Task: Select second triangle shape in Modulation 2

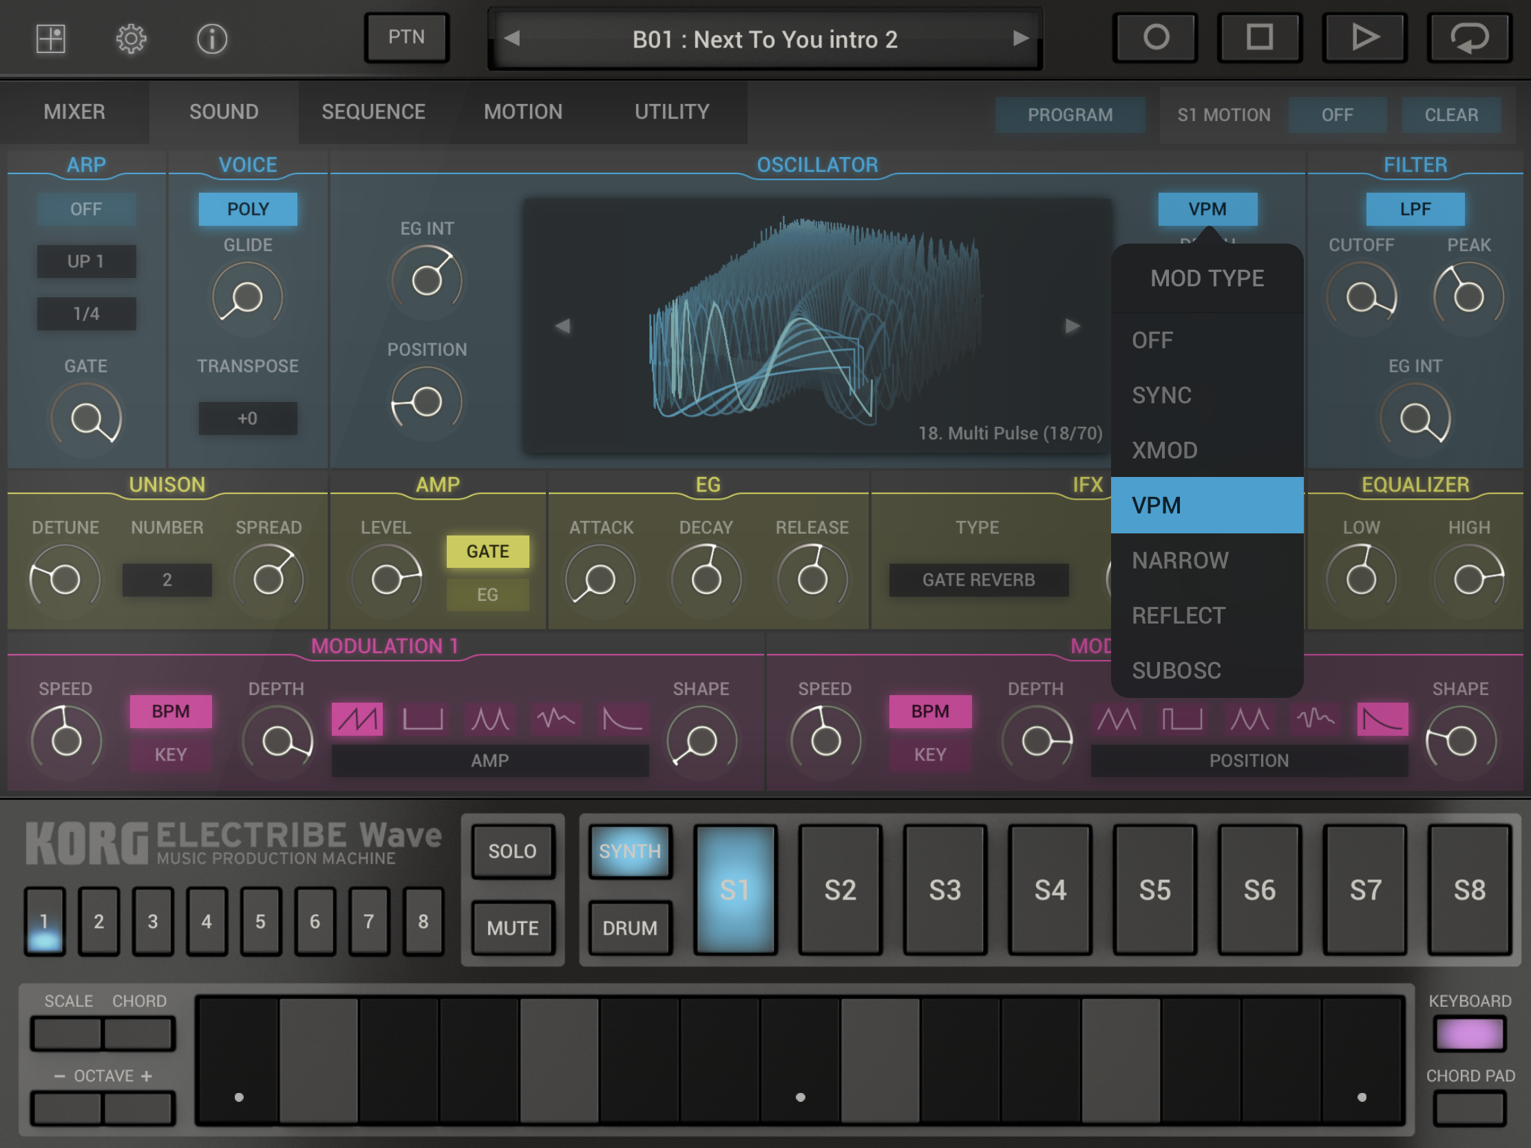Action: coord(1249,719)
